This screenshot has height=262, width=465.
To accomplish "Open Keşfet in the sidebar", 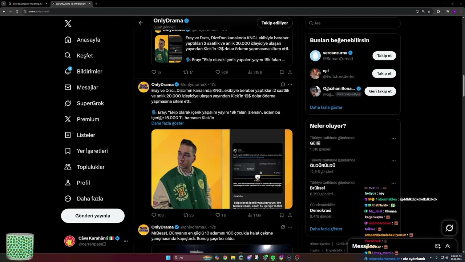I will [79, 56].
